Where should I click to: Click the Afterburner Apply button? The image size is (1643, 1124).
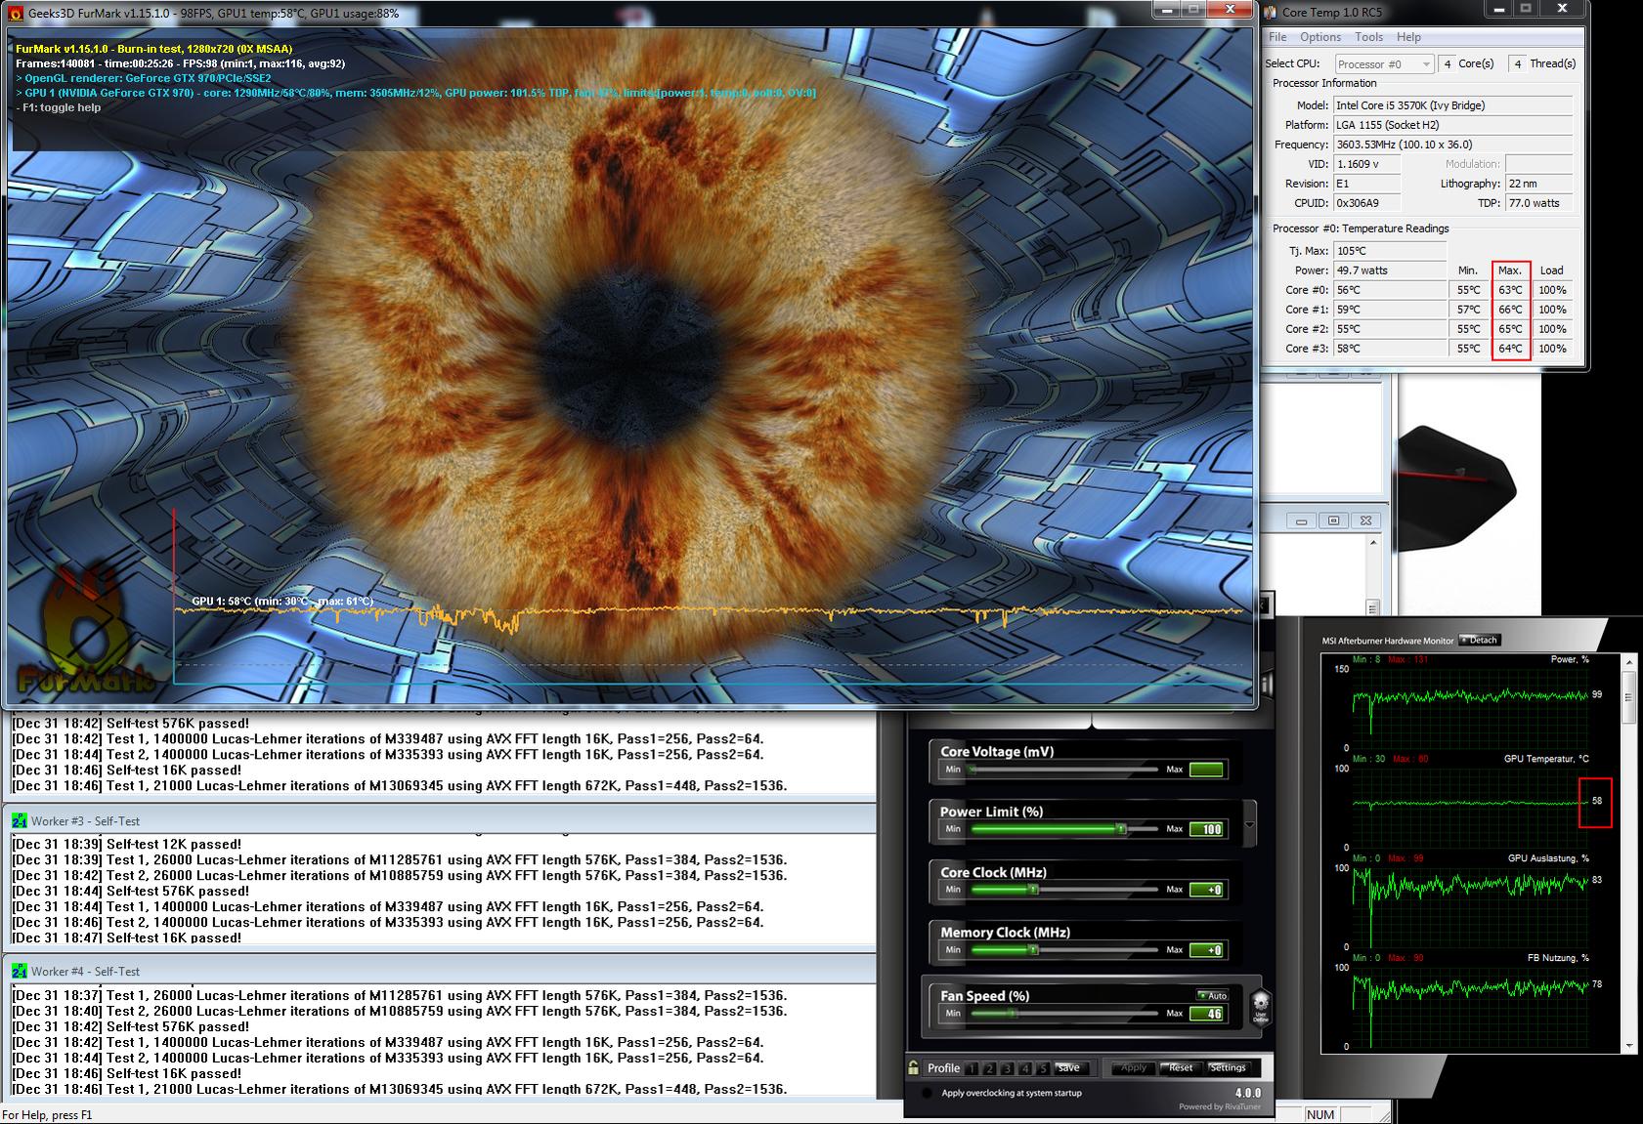click(x=1134, y=1068)
